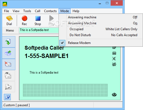
Task: Open the Help menu
Action: (x=76, y=11)
